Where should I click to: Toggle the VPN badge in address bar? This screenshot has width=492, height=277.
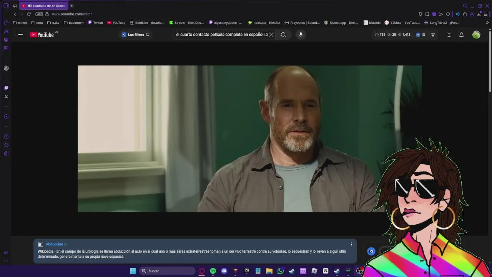click(x=39, y=14)
